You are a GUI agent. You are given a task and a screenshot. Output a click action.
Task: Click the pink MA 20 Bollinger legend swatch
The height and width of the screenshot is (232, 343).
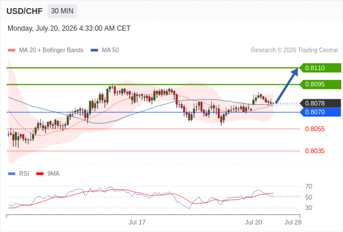point(12,50)
